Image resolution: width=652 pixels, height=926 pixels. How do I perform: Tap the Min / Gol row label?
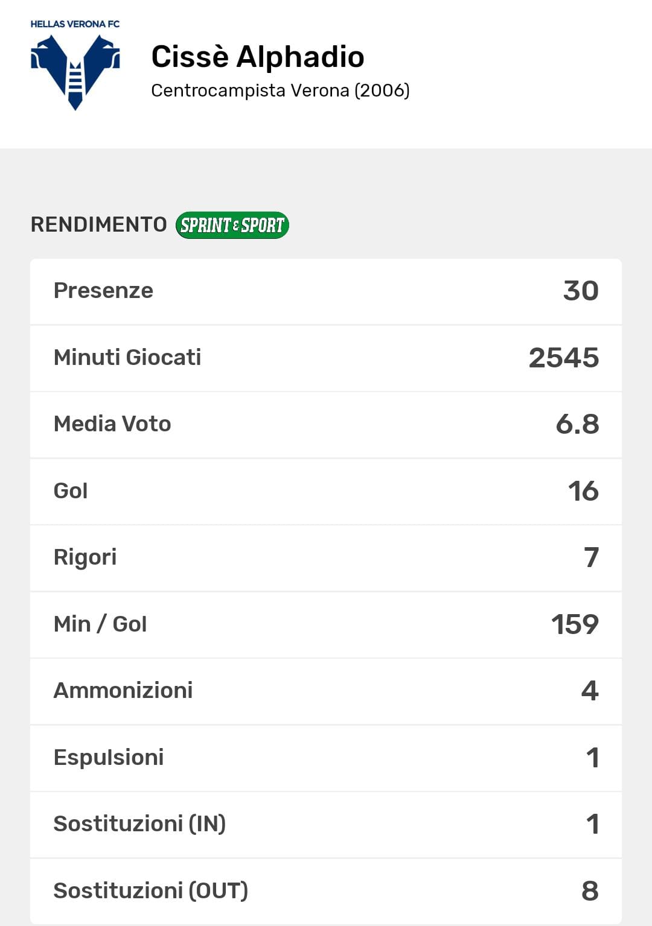[x=100, y=624]
